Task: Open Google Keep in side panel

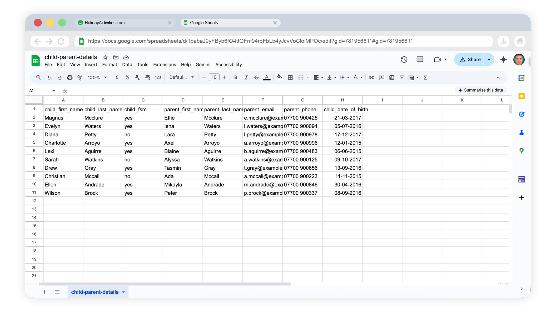Action: point(521,96)
